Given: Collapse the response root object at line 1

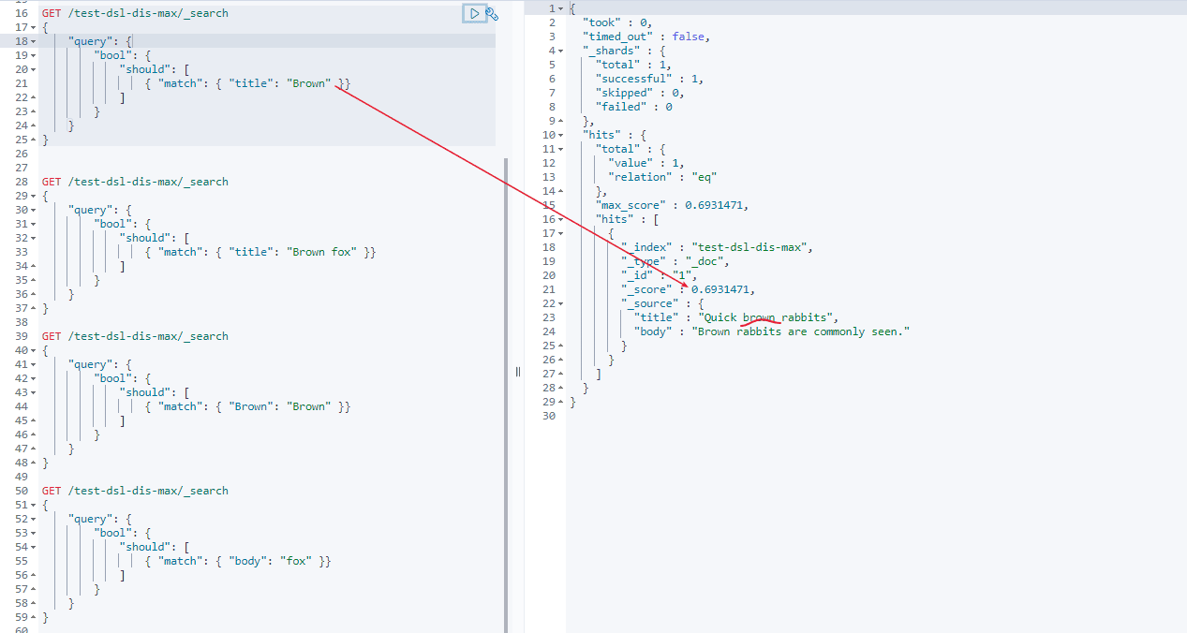Looking at the screenshot, I should (x=560, y=8).
